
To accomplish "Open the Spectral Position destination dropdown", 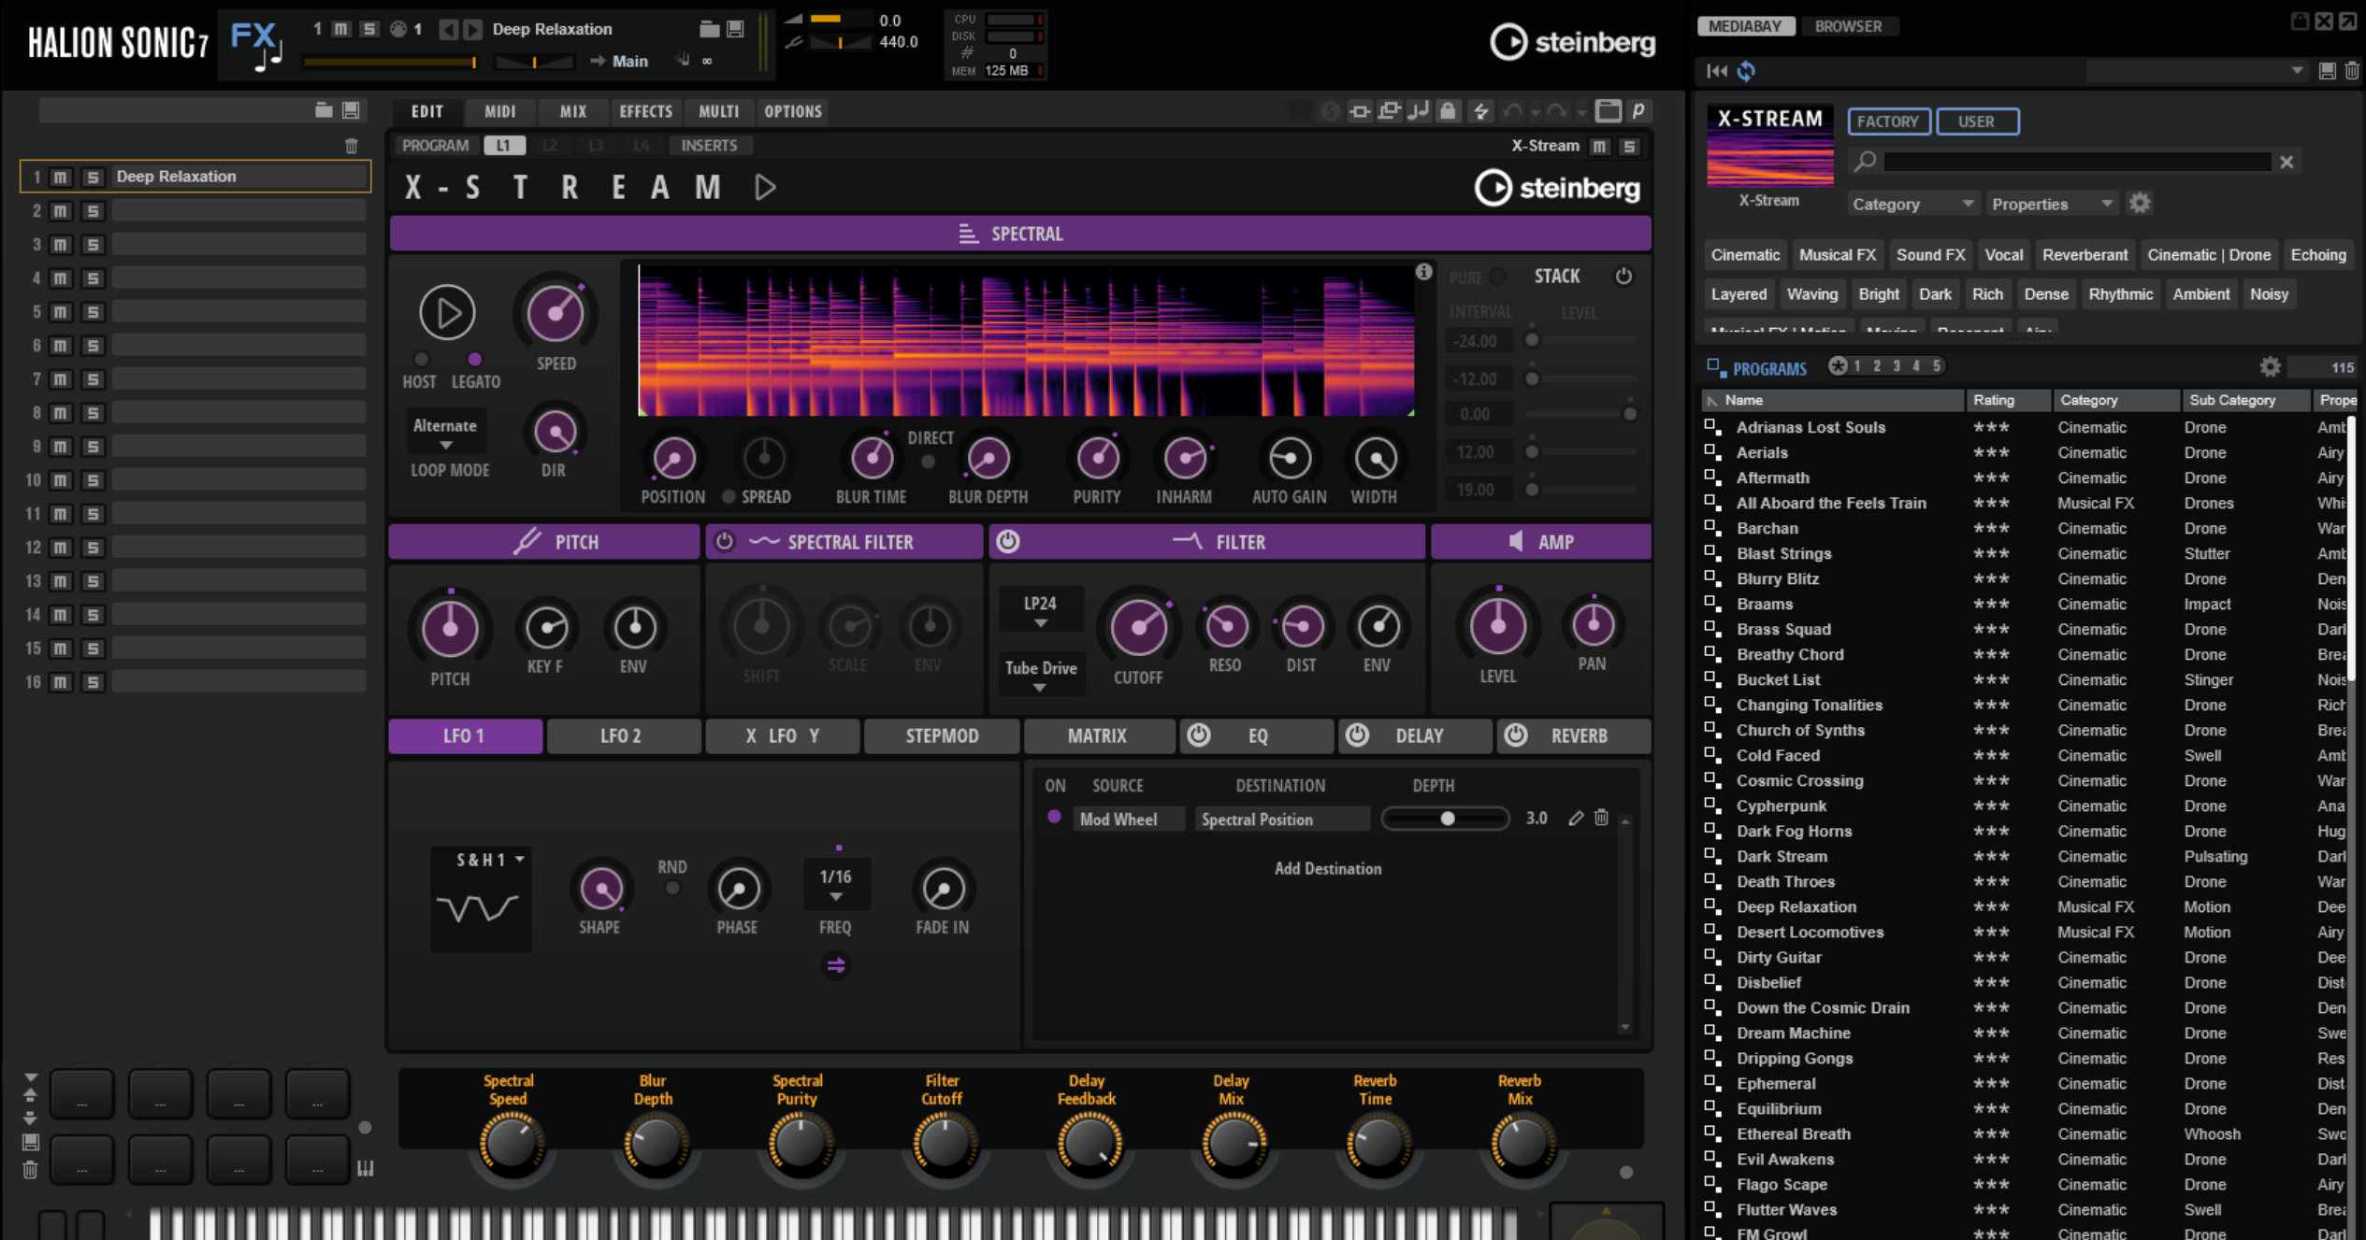I will 1281,820.
